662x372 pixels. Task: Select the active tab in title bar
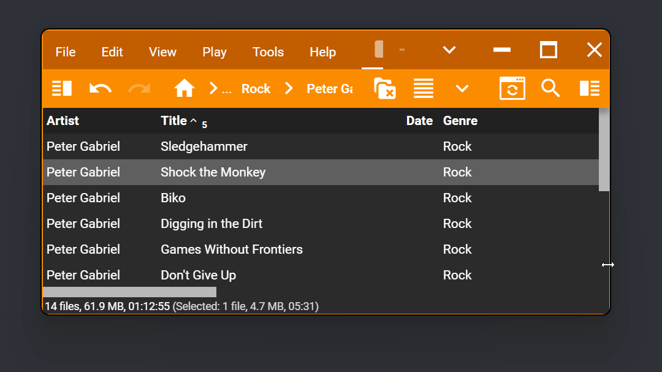point(379,50)
